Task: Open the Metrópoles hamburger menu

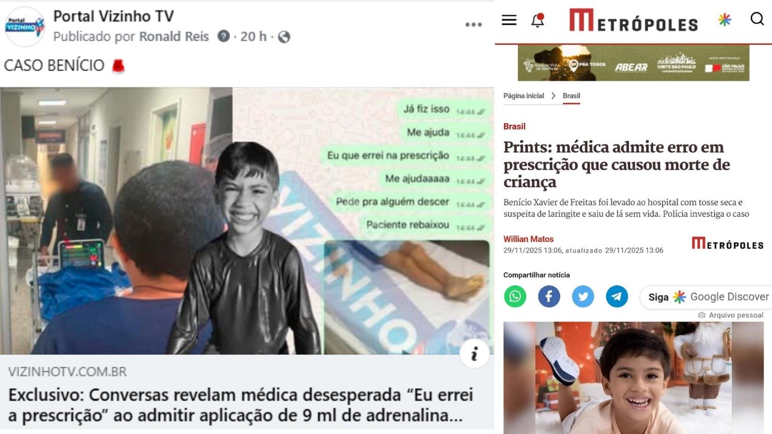Action: [509, 20]
